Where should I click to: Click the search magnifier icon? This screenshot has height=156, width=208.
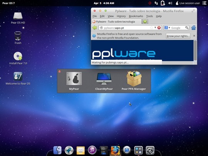point(187,28)
